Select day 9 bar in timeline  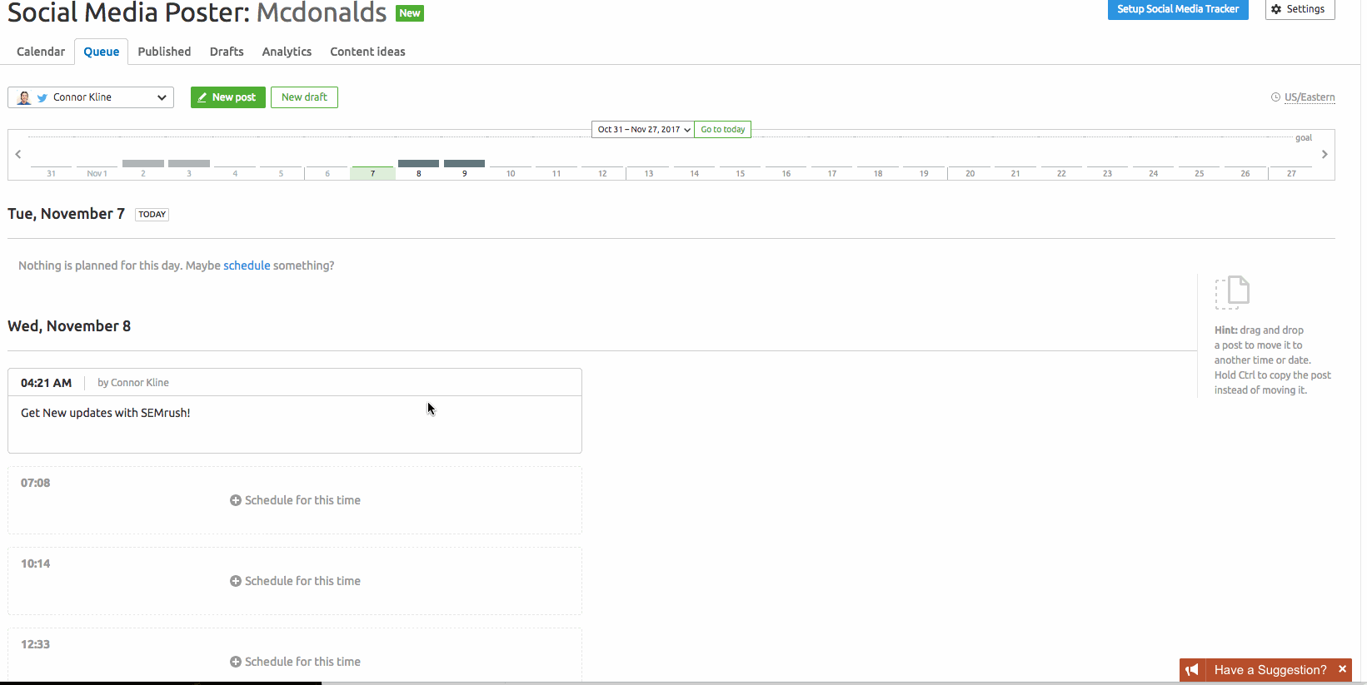pos(464,164)
